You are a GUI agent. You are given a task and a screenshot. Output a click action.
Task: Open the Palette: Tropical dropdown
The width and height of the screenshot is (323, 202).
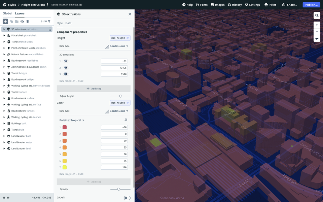72,120
